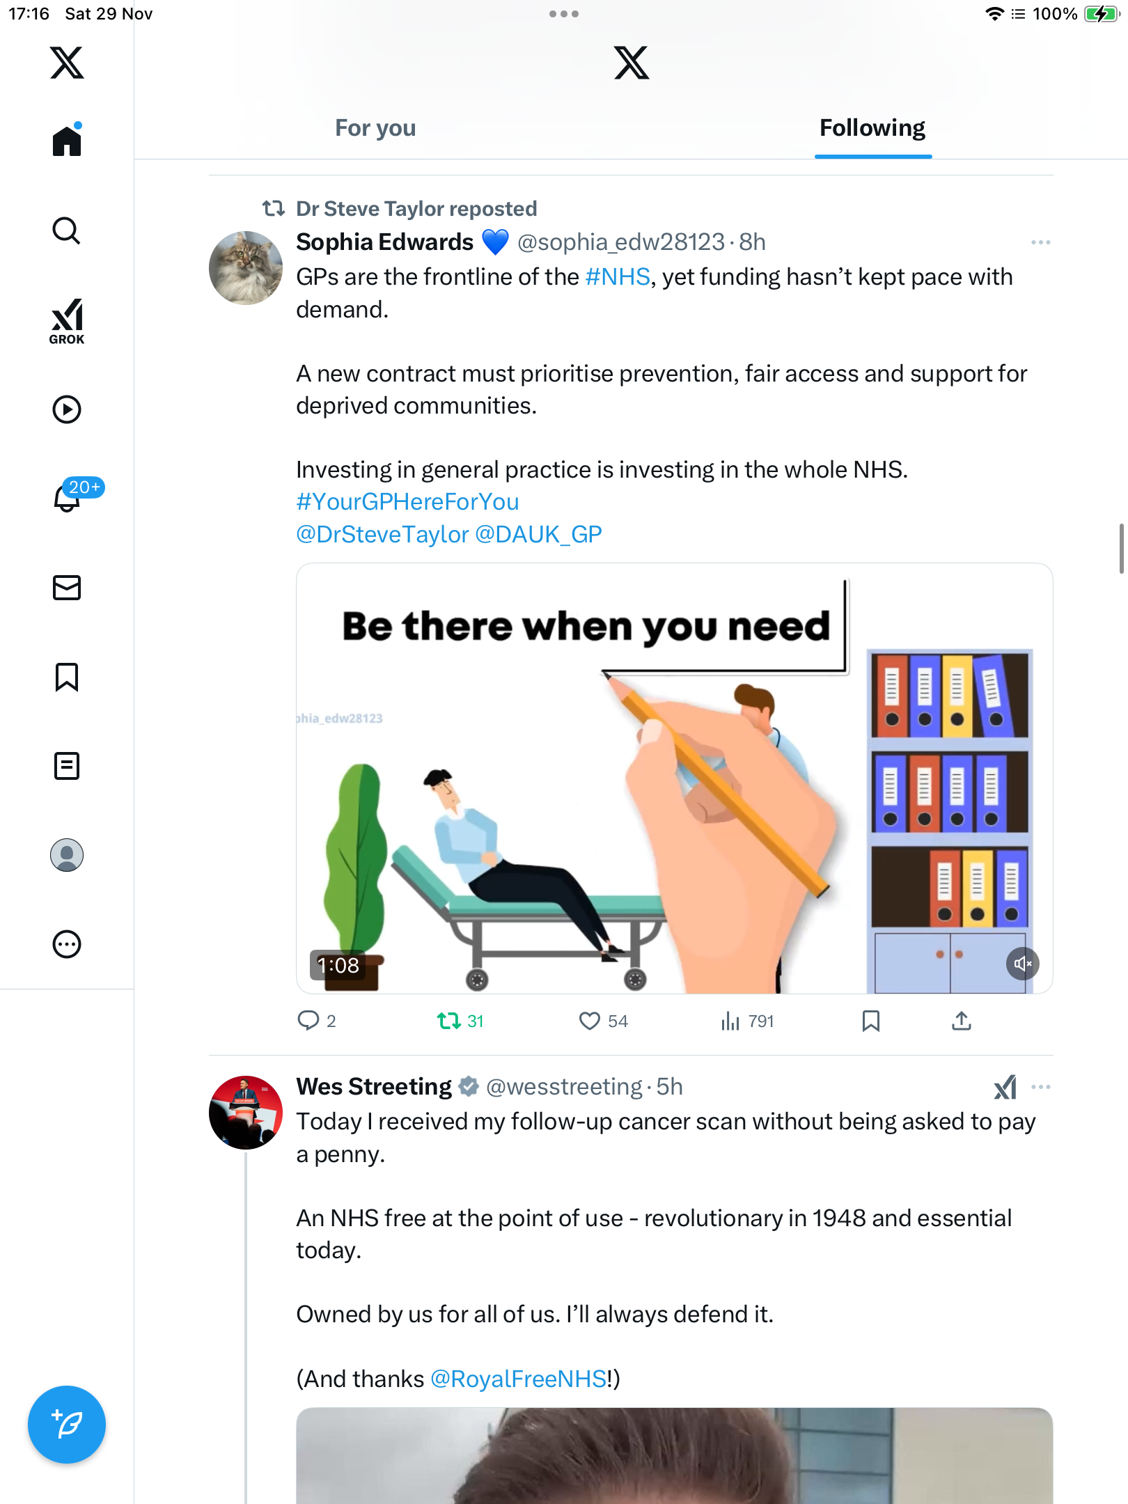
Task: Open more options on Sophia Edwards' post
Action: [x=1040, y=242]
